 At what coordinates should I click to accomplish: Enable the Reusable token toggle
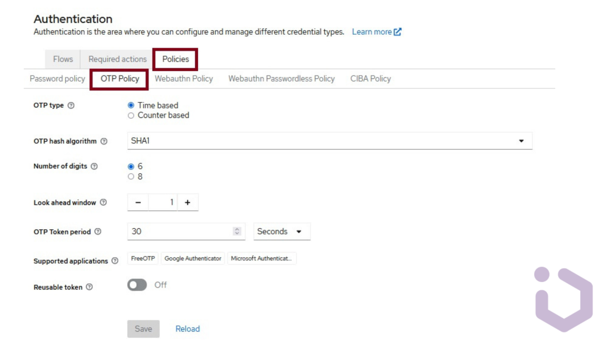[137, 285]
